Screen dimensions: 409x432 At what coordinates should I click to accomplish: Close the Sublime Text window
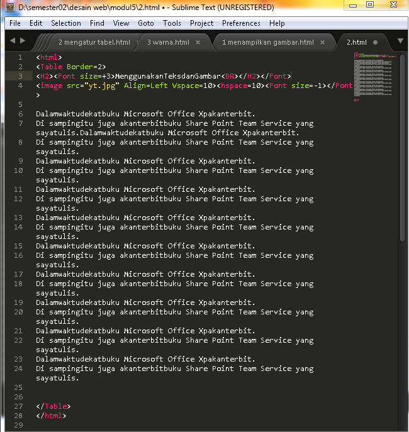pyautogui.click(x=393, y=5)
